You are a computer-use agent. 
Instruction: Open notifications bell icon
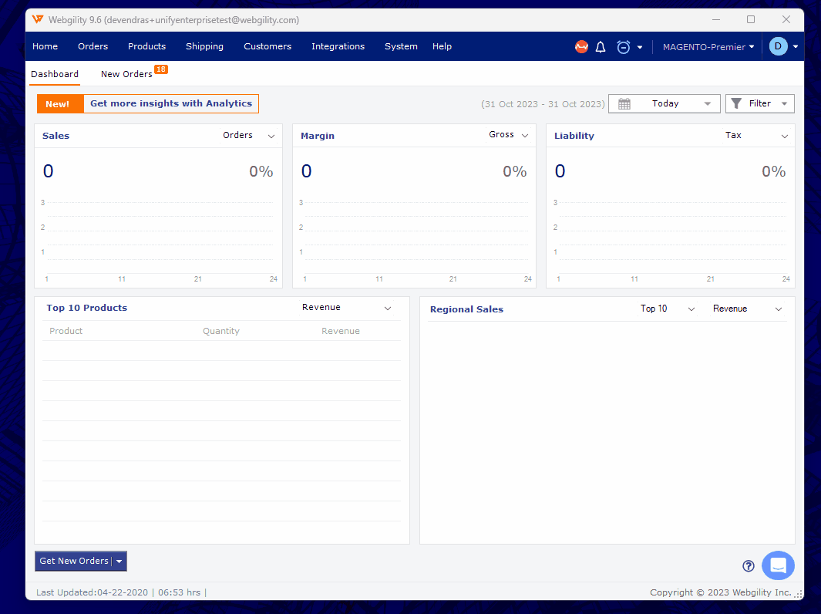point(601,47)
